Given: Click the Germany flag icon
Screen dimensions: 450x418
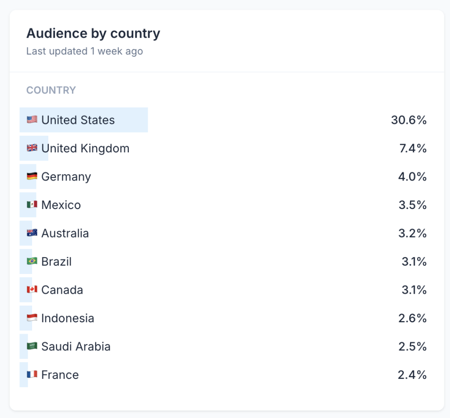Looking at the screenshot, I should (32, 177).
